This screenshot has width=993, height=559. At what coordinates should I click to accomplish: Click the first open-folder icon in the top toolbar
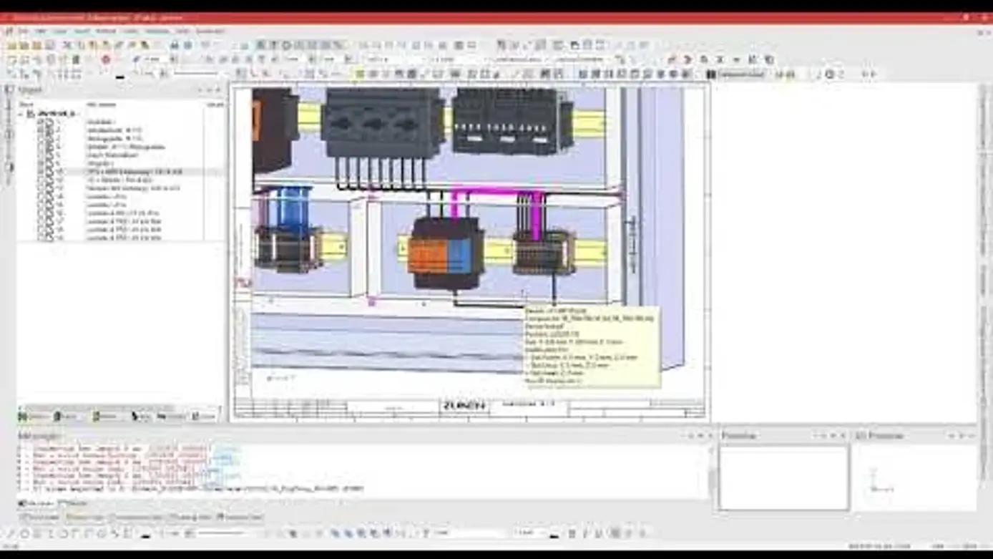click(x=12, y=46)
